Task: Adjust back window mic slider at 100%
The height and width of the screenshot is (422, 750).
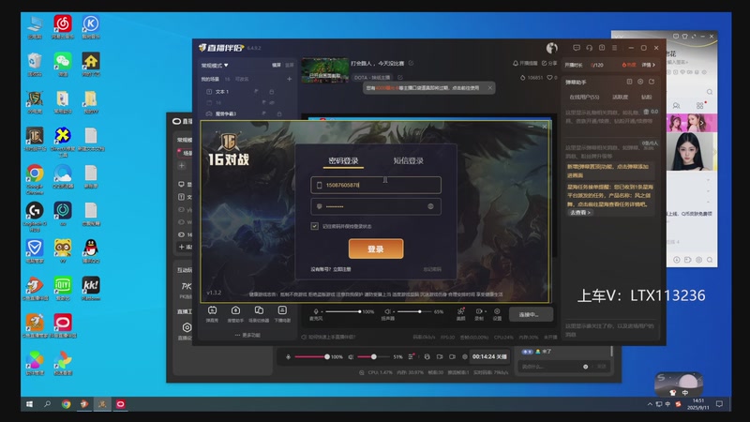Action: (311, 356)
